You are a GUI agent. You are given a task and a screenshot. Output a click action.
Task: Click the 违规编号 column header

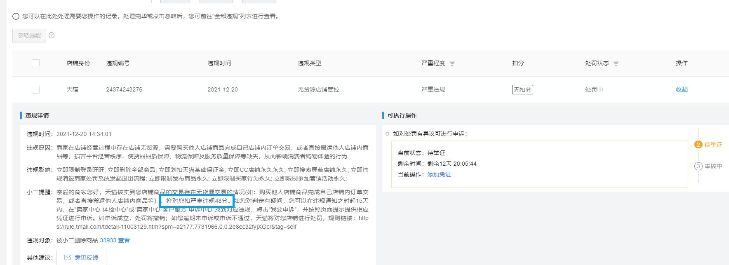(x=118, y=63)
